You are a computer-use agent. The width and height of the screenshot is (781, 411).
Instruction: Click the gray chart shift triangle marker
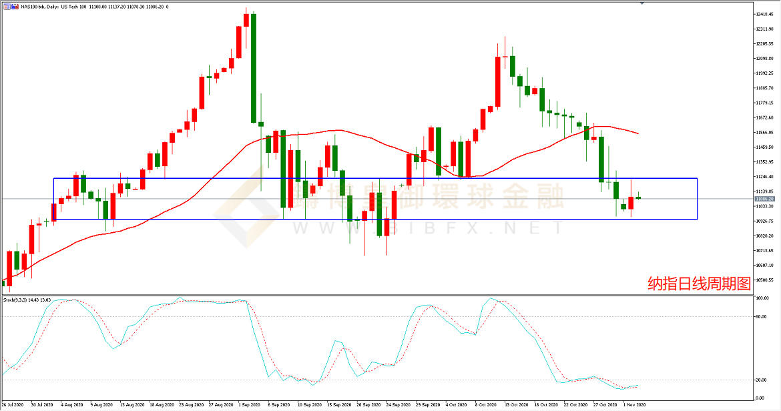(x=643, y=3)
